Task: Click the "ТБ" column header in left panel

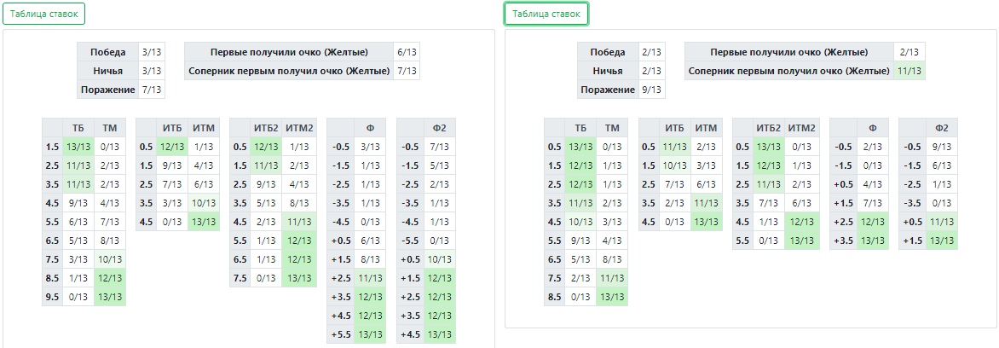Action: click(x=78, y=128)
